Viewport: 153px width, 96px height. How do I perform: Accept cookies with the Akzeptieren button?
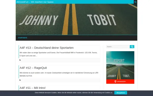tap(121, 93)
